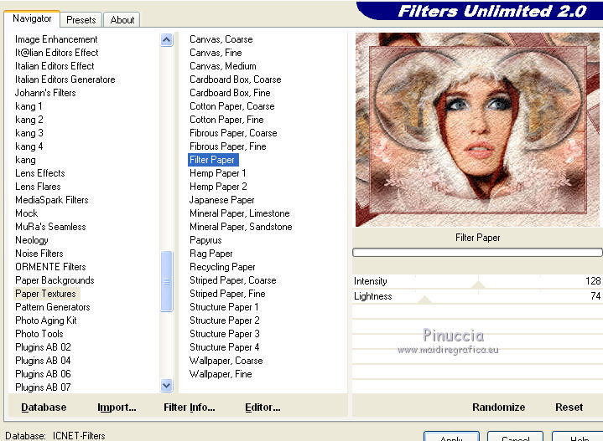Click the filter preview image

coord(477,130)
